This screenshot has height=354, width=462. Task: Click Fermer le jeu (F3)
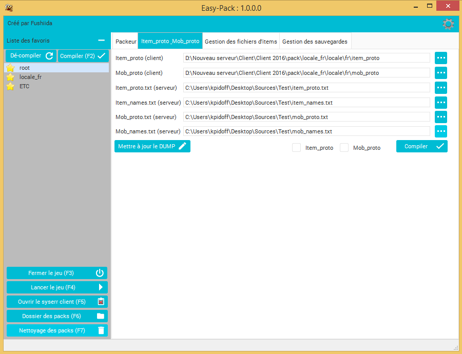pos(57,273)
